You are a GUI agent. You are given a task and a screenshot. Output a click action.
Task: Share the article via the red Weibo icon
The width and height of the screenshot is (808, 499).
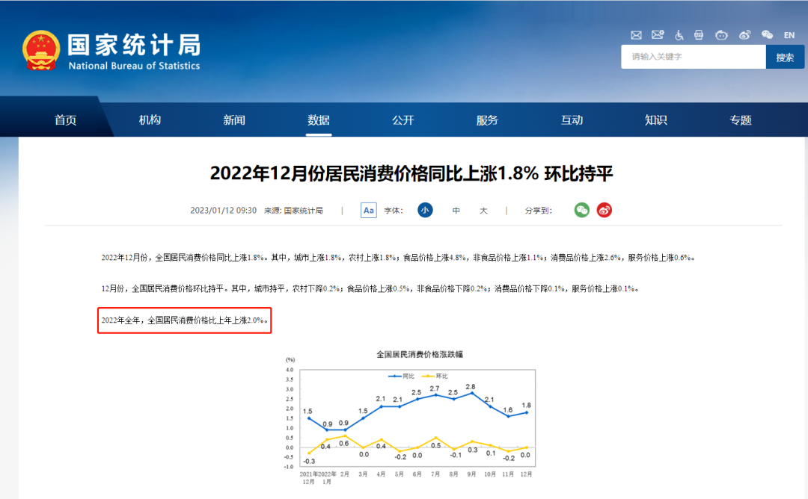(604, 210)
